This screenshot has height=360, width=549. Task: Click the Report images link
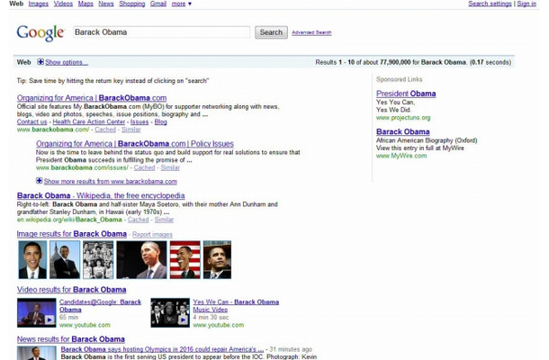pos(152,234)
